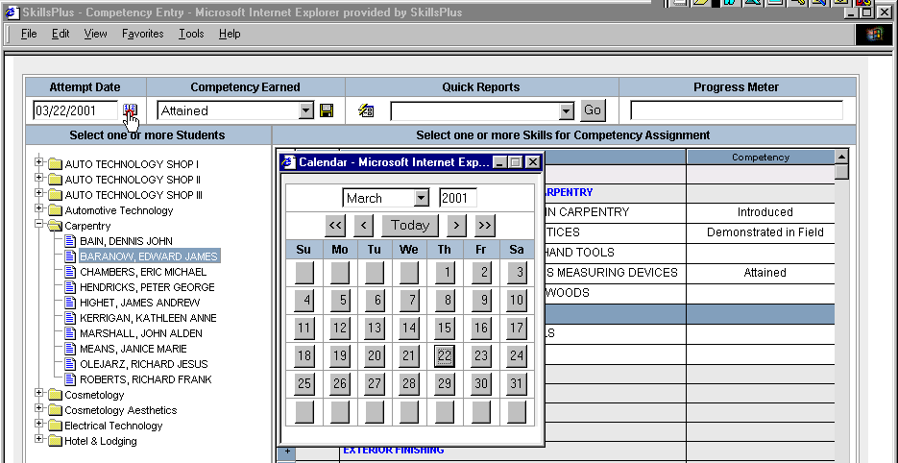Click folder icon of AUTO TECHNOLOGY SHOP I
Image resolution: width=898 pixels, height=463 pixels.
coord(55,164)
